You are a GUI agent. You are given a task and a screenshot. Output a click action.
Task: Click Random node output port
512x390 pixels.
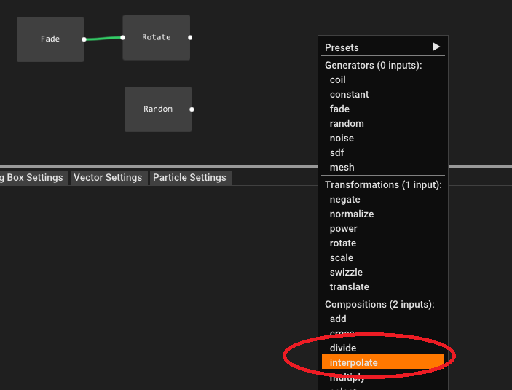(x=192, y=109)
